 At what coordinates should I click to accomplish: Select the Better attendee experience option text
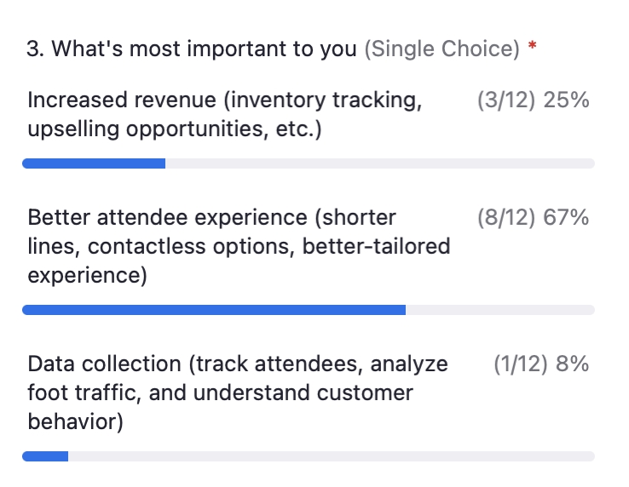(239, 246)
